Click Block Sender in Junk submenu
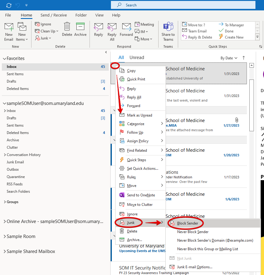This screenshot has height=275, width=264. (x=188, y=223)
